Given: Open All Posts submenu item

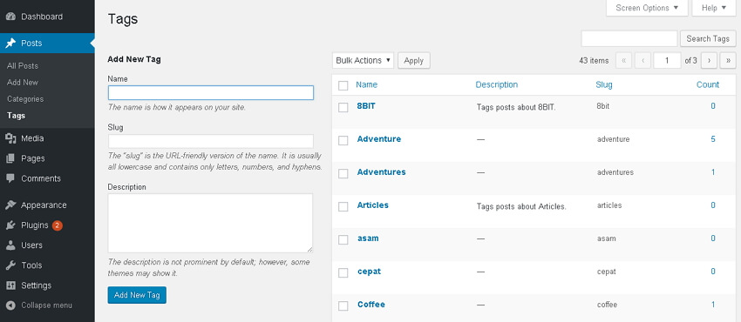Looking at the screenshot, I should 23,66.
